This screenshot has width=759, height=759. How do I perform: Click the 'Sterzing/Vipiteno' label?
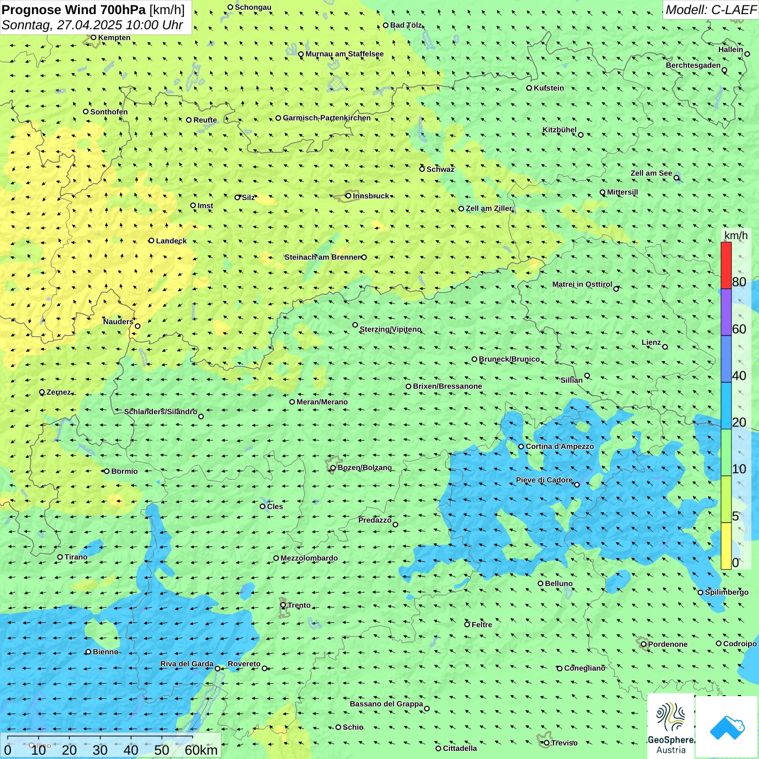pyautogui.click(x=390, y=329)
